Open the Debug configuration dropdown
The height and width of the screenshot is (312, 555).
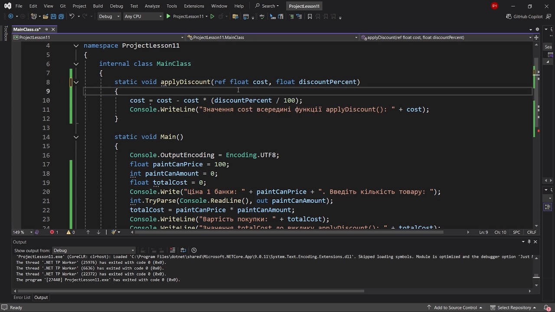(x=109, y=16)
